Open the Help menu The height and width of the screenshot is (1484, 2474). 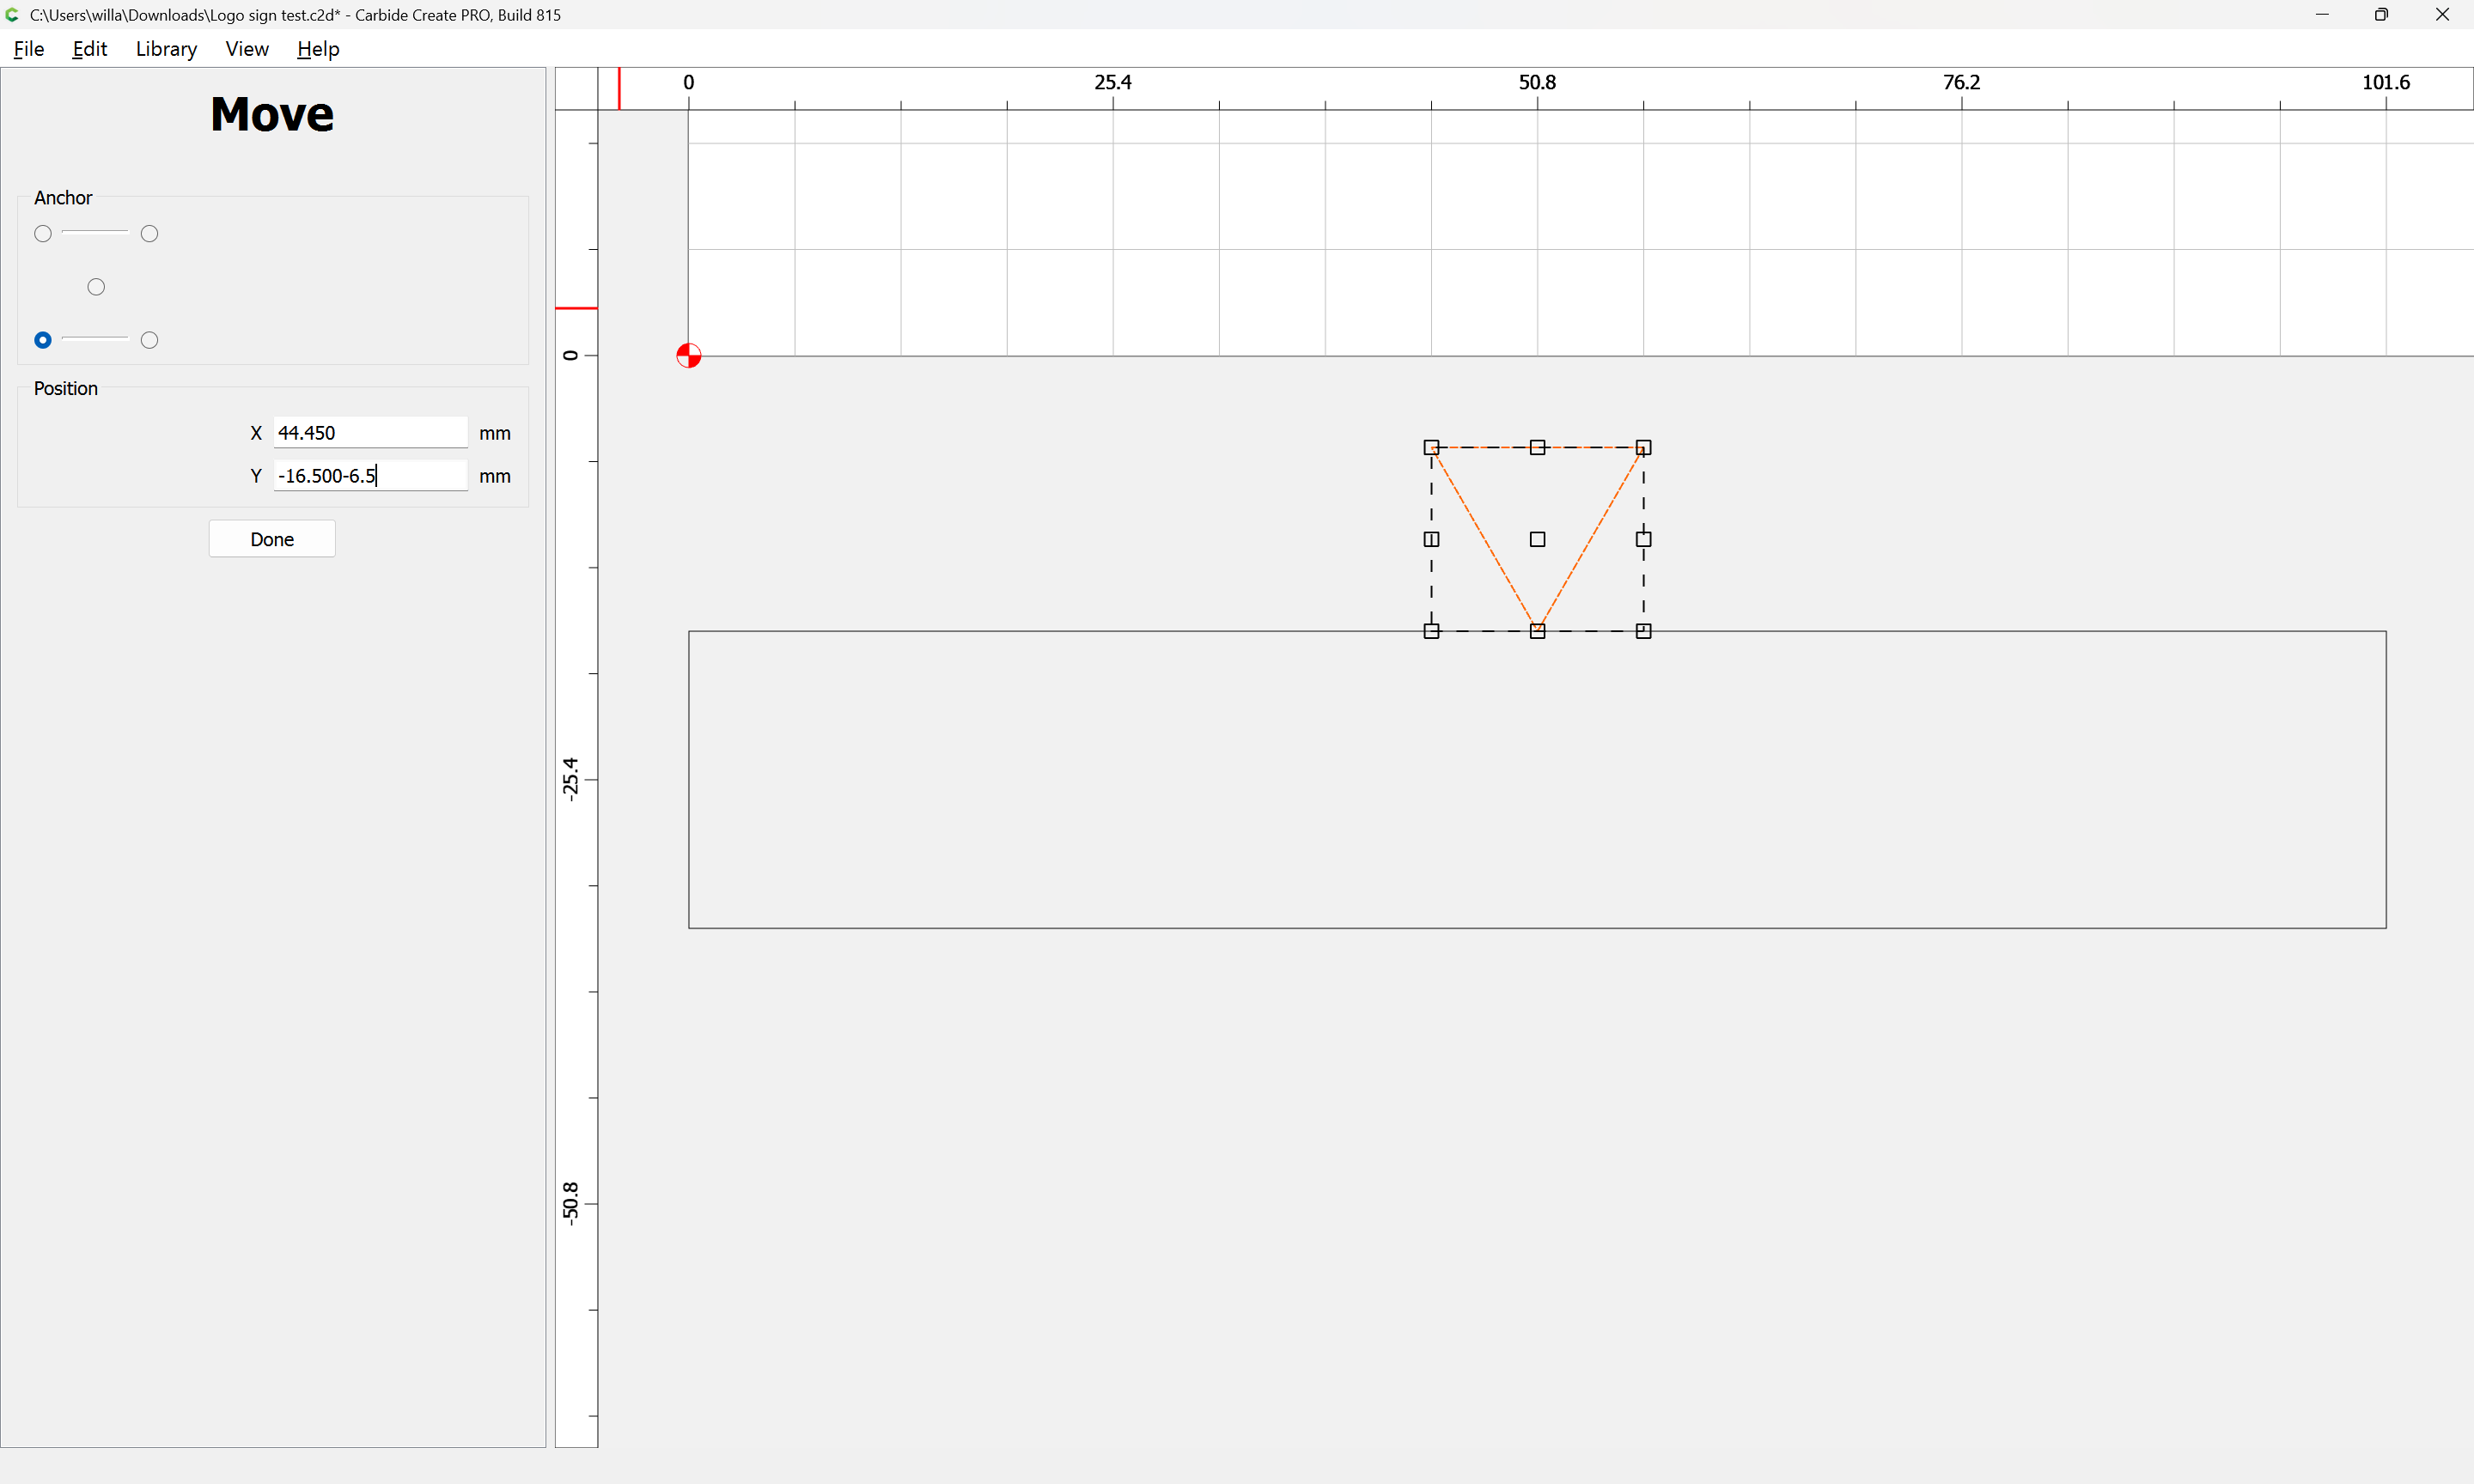click(318, 49)
